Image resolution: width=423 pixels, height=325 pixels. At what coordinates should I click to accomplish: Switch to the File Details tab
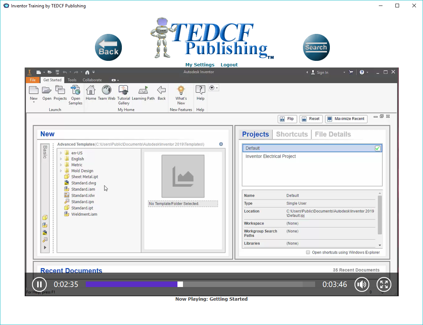[333, 134]
